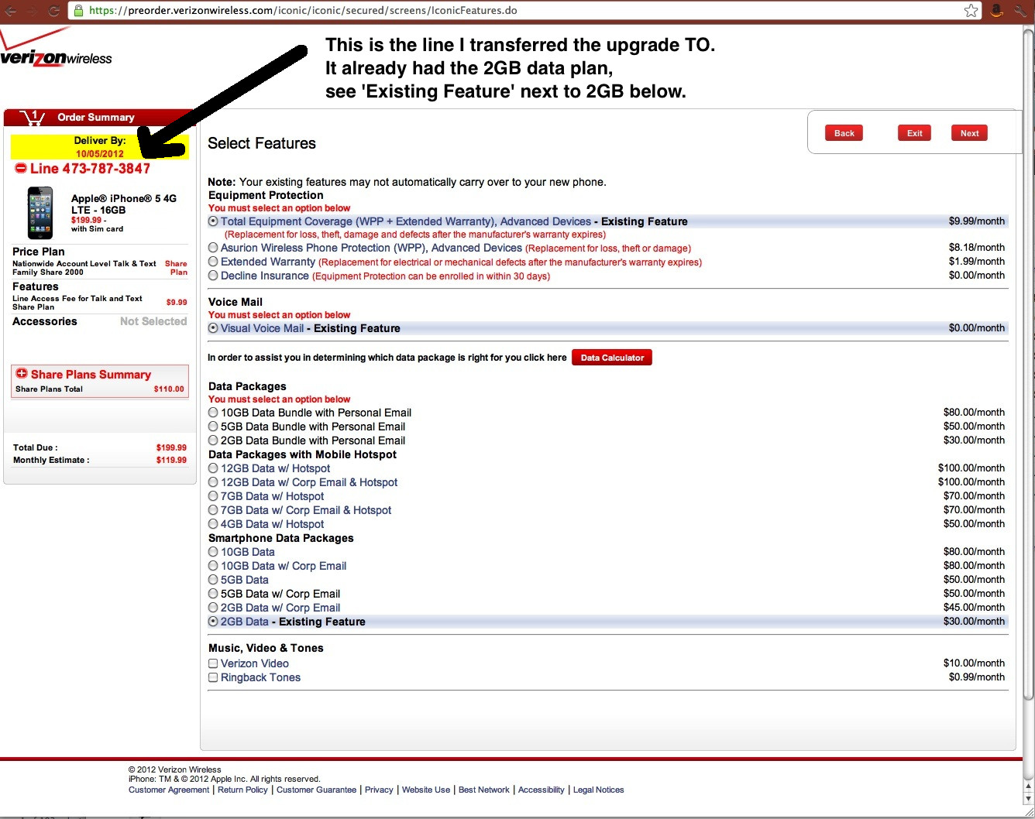Image resolution: width=1035 pixels, height=819 pixels.
Task: Open the Customer Agreement link
Action: click(x=169, y=790)
